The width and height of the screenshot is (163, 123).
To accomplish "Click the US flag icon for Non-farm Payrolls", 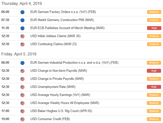I will [x=22, y=71].
